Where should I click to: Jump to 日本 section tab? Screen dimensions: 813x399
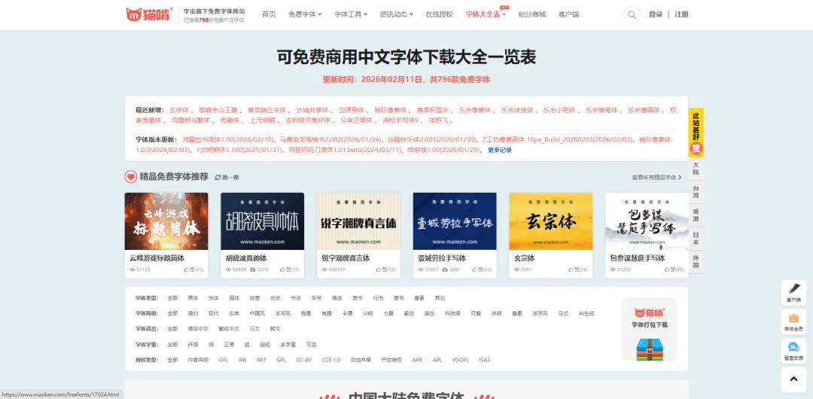(x=696, y=239)
